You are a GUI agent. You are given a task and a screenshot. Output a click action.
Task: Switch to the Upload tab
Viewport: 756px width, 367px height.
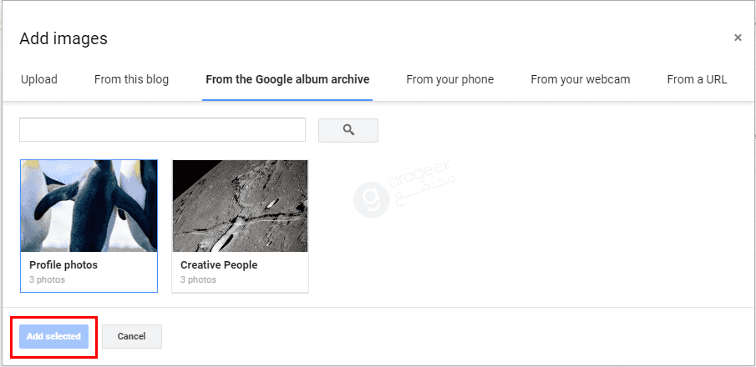39,79
